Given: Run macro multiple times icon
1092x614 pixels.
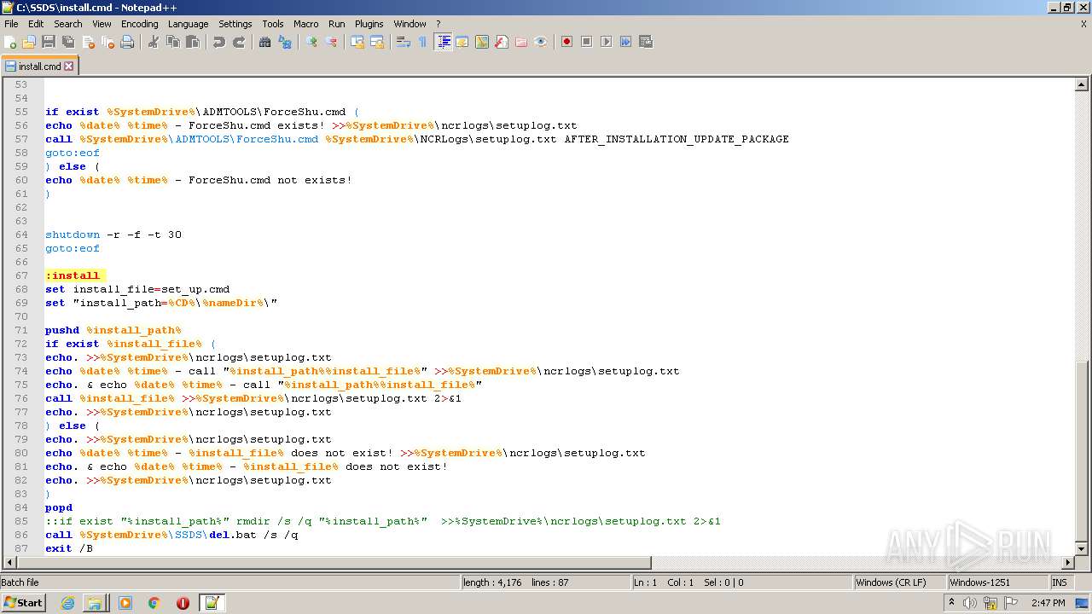Looking at the screenshot, I should click(625, 42).
